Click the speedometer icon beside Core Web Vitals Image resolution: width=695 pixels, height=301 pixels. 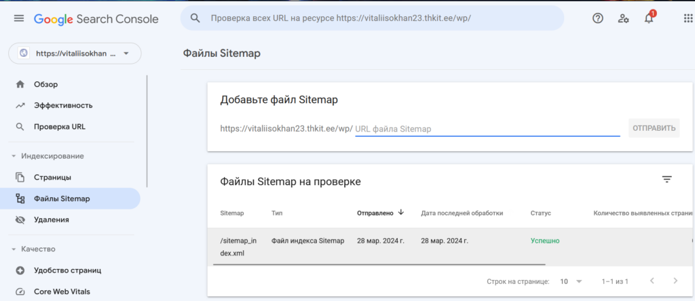pos(20,292)
